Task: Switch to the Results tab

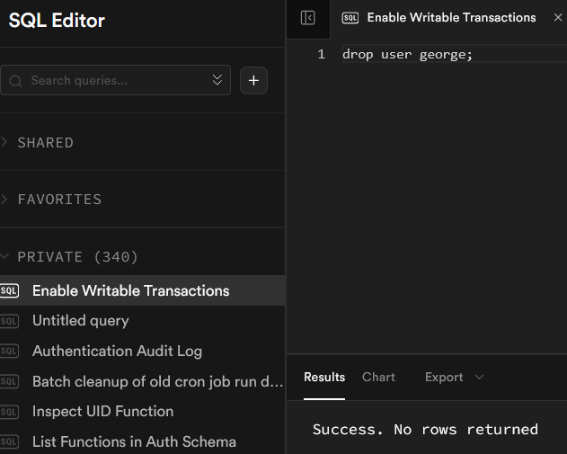Action: click(x=324, y=377)
